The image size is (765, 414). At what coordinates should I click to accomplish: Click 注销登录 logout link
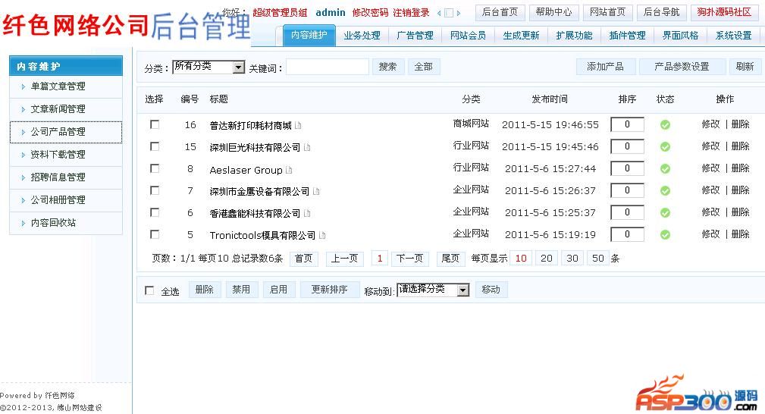pyautogui.click(x=411, y=13)
